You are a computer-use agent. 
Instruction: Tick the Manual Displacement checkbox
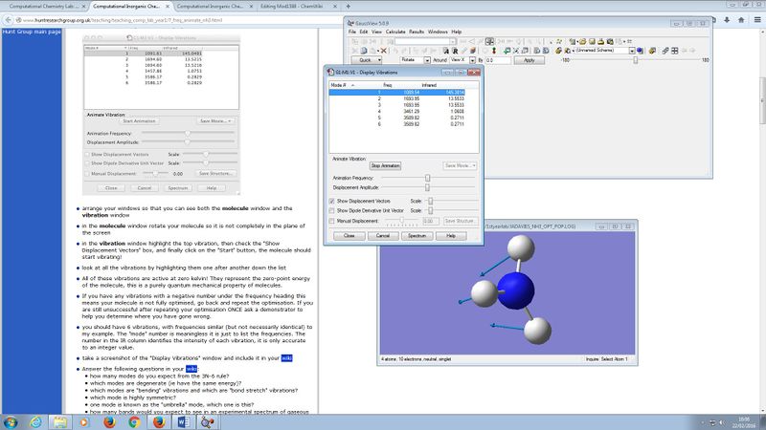(x=331, y=221)
